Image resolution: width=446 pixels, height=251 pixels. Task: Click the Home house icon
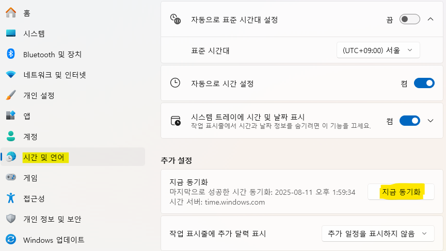(11, 13)
